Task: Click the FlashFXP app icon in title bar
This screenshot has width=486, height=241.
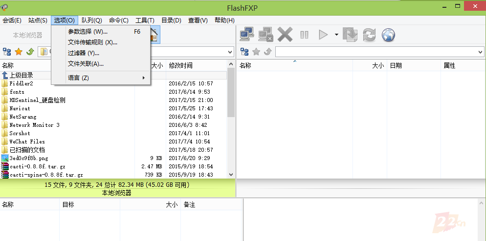Action: [4, 7]
